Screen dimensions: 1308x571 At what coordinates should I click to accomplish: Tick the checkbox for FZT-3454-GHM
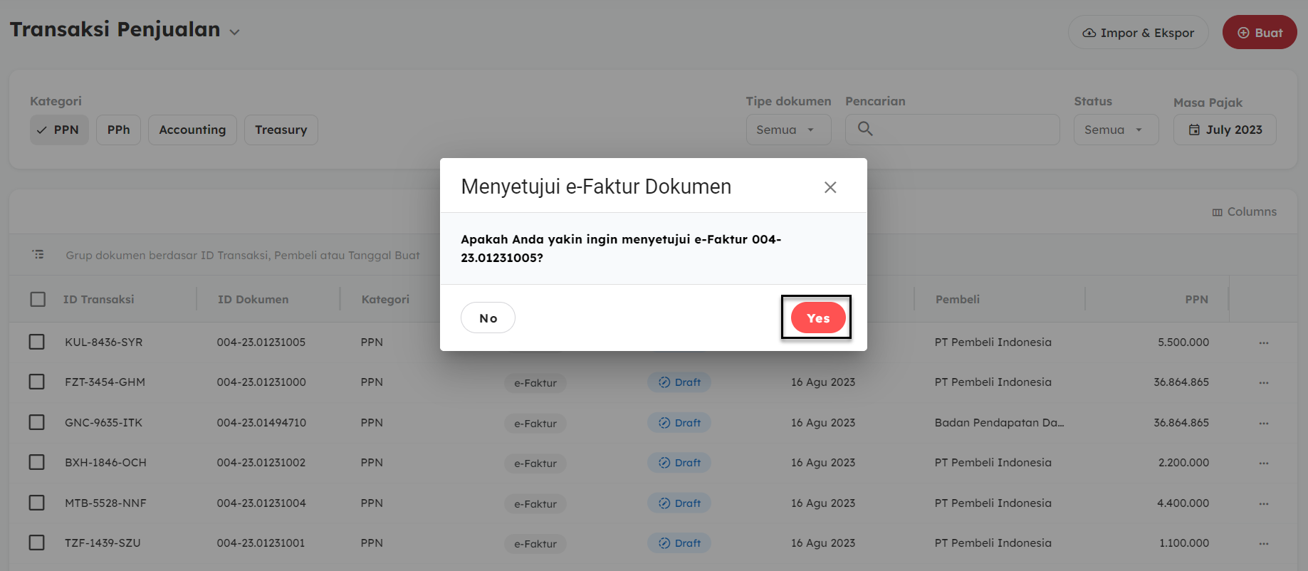pyautogui.click(x=37, y=382)
